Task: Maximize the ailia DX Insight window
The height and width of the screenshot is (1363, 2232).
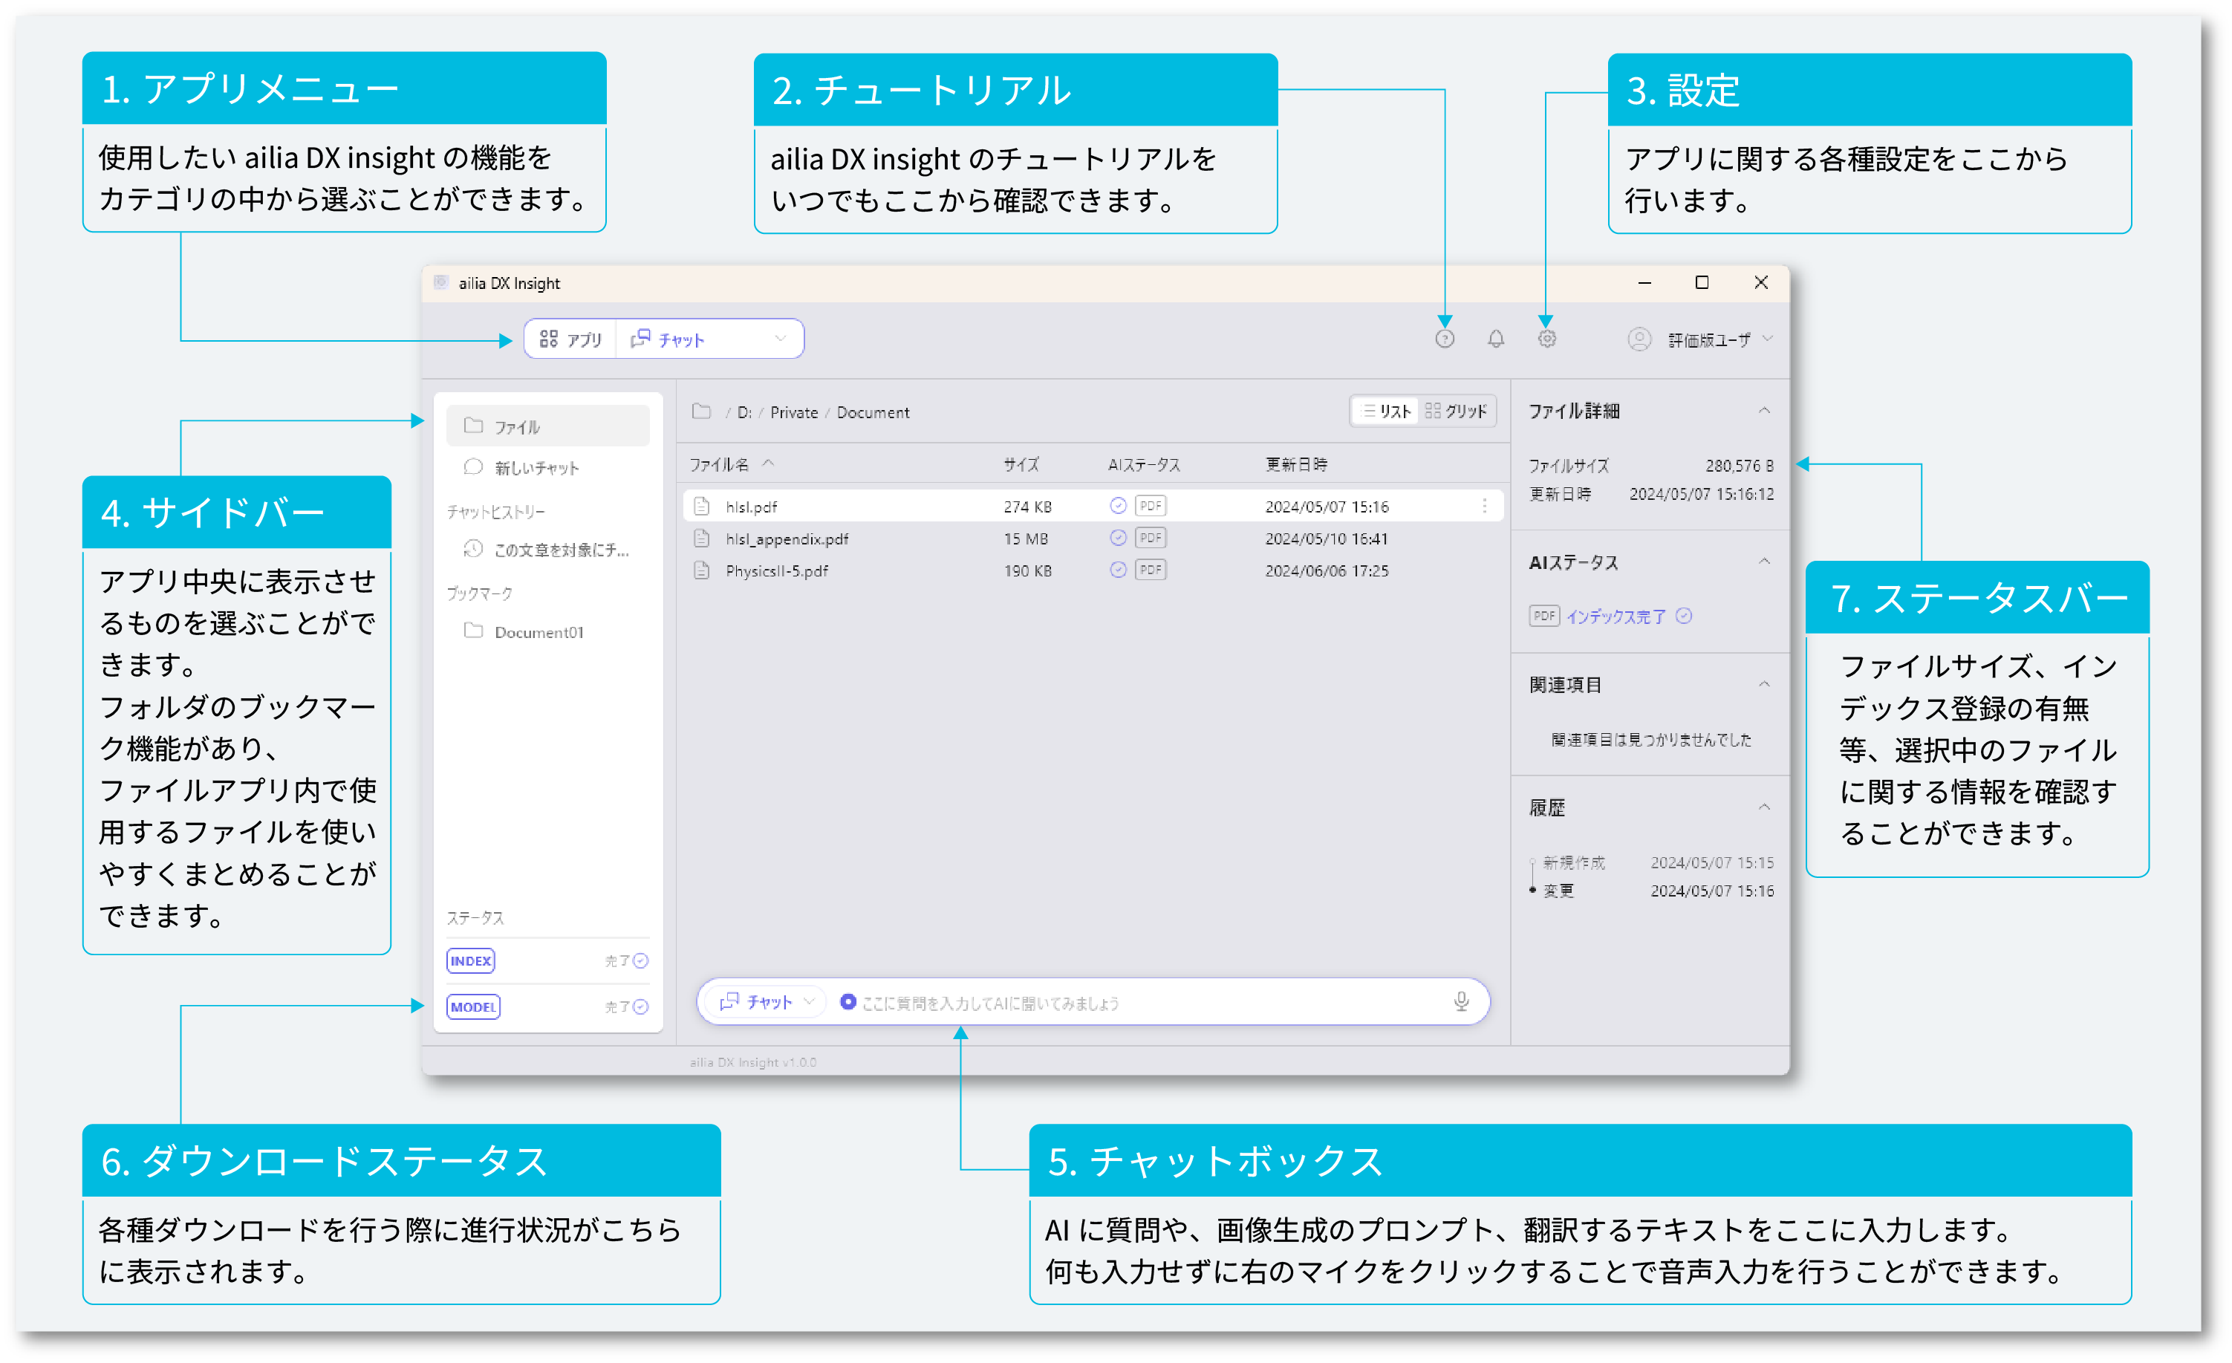Action: pyautogui.click(x=1702, y=282)
